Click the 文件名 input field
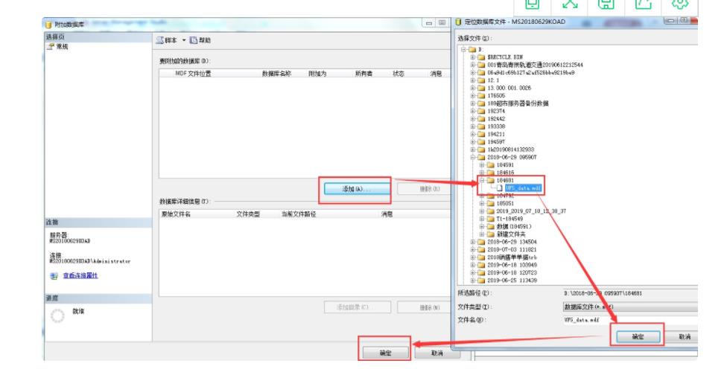This screenshot has width=727, height=369. [x=629, y=319]
